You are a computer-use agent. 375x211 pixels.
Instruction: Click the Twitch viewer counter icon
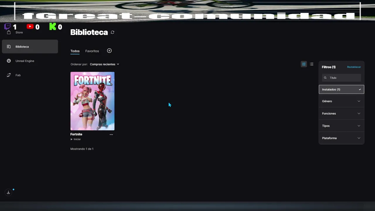pos(7,27)
